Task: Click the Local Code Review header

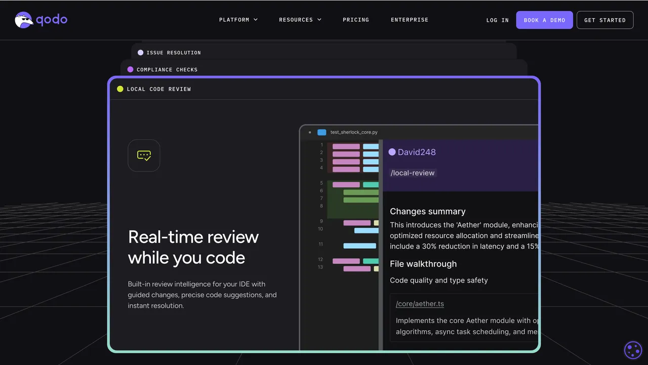Action: tap(159, 89)
